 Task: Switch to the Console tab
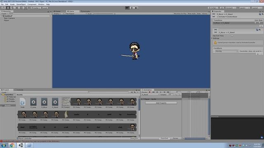point(19,90)
